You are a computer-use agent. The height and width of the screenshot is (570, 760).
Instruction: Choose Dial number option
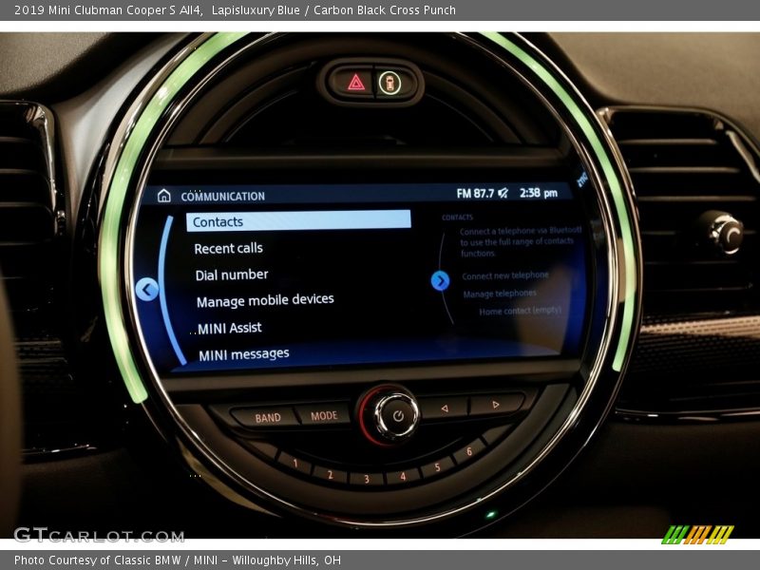pos(231,275)
